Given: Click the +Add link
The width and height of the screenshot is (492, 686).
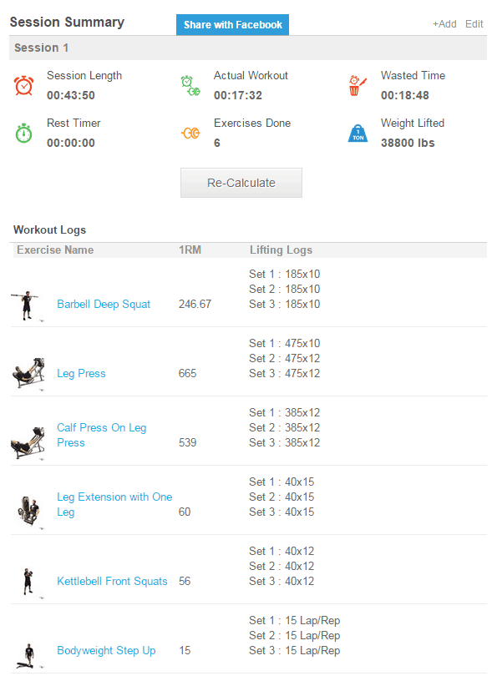Looking at the screenshot, I should 444,24.
